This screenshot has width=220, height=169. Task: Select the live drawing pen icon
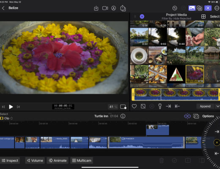click(113, 8)
